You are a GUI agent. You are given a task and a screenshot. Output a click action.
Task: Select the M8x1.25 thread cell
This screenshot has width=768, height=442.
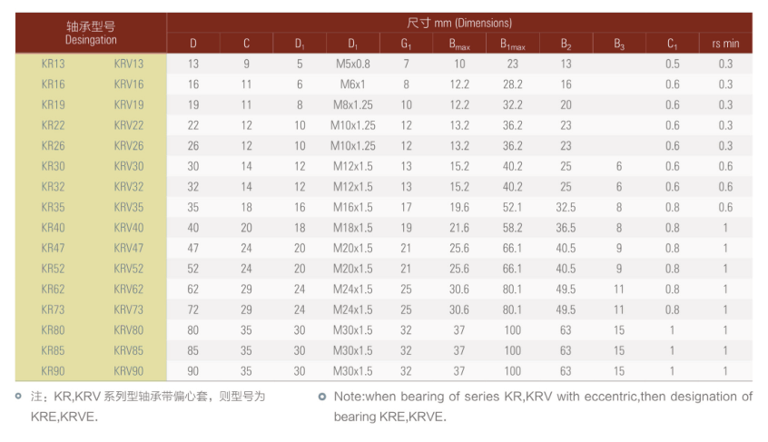point(352,104)
